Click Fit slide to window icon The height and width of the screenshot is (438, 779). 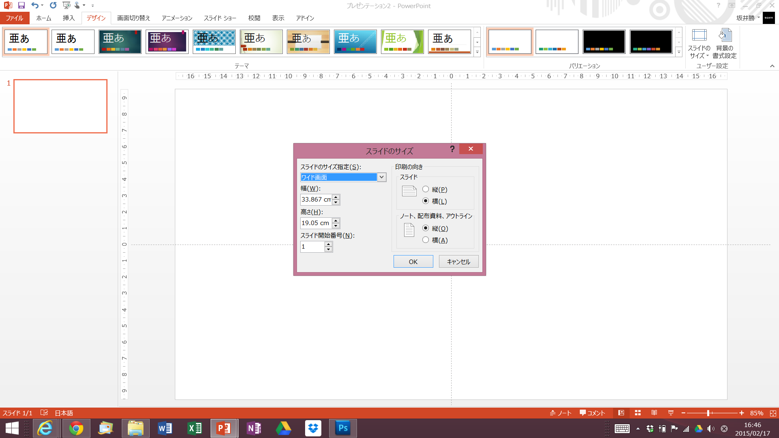[x=773, y=413]
